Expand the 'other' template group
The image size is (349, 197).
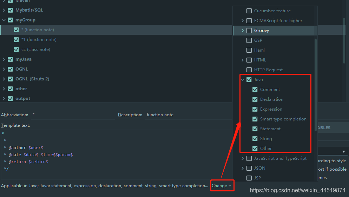pyautogui.click(x=4, y=88)
